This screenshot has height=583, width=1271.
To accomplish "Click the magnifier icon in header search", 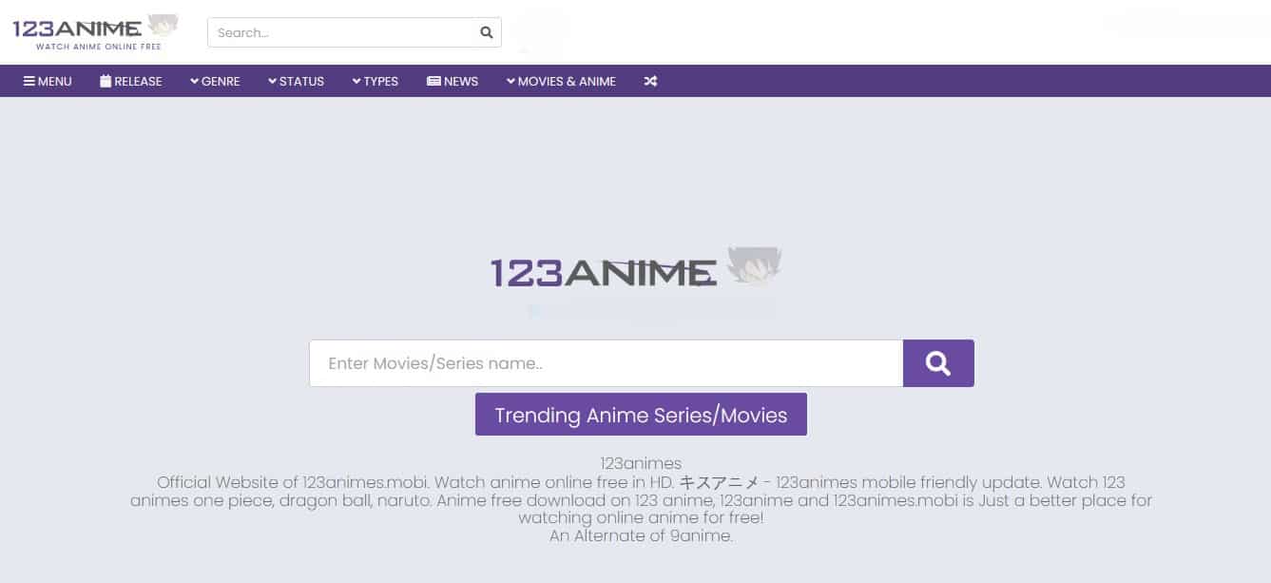I will [x=486, y=32].
